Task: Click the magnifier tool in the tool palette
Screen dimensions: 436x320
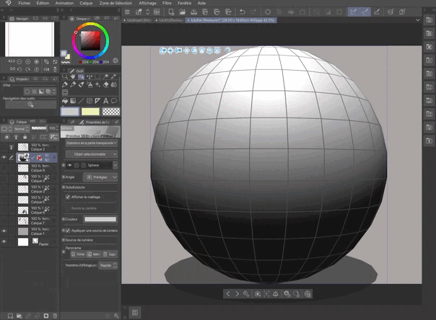Action: (65, 76)
